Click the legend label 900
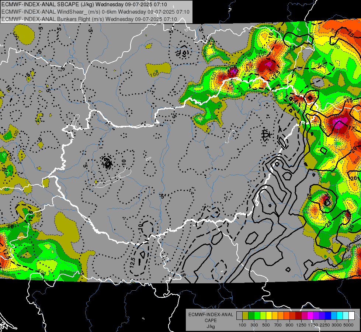Image resolution: width=361 pixels, height=332 pixels. pos(289,325)
